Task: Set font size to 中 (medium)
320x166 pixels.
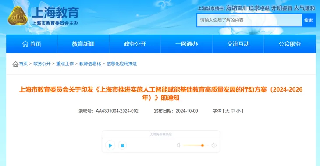Action: pos(233,111)
